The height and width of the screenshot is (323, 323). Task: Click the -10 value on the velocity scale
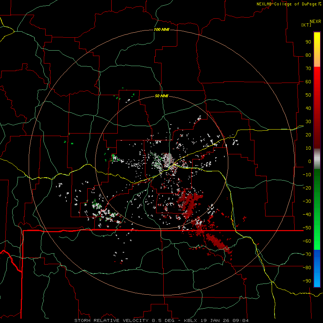(x=307, y=175)
